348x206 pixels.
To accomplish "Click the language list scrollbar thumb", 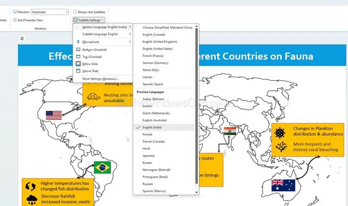I will (x=196, y=105).
